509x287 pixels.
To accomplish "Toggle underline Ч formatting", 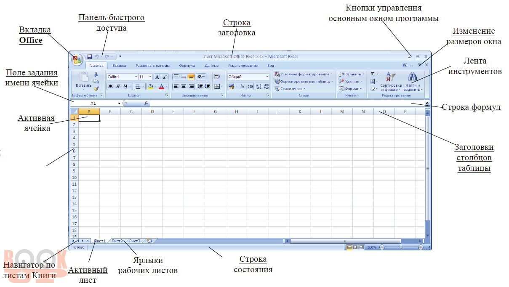I will [125, 86].
